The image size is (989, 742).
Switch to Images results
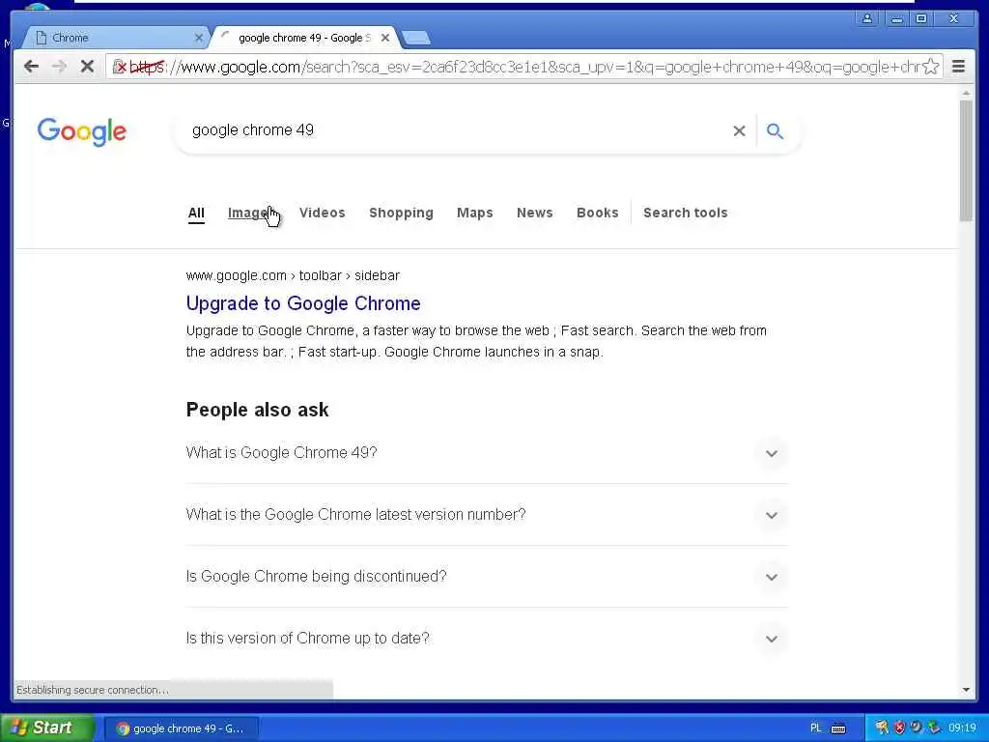coord(250,214)
